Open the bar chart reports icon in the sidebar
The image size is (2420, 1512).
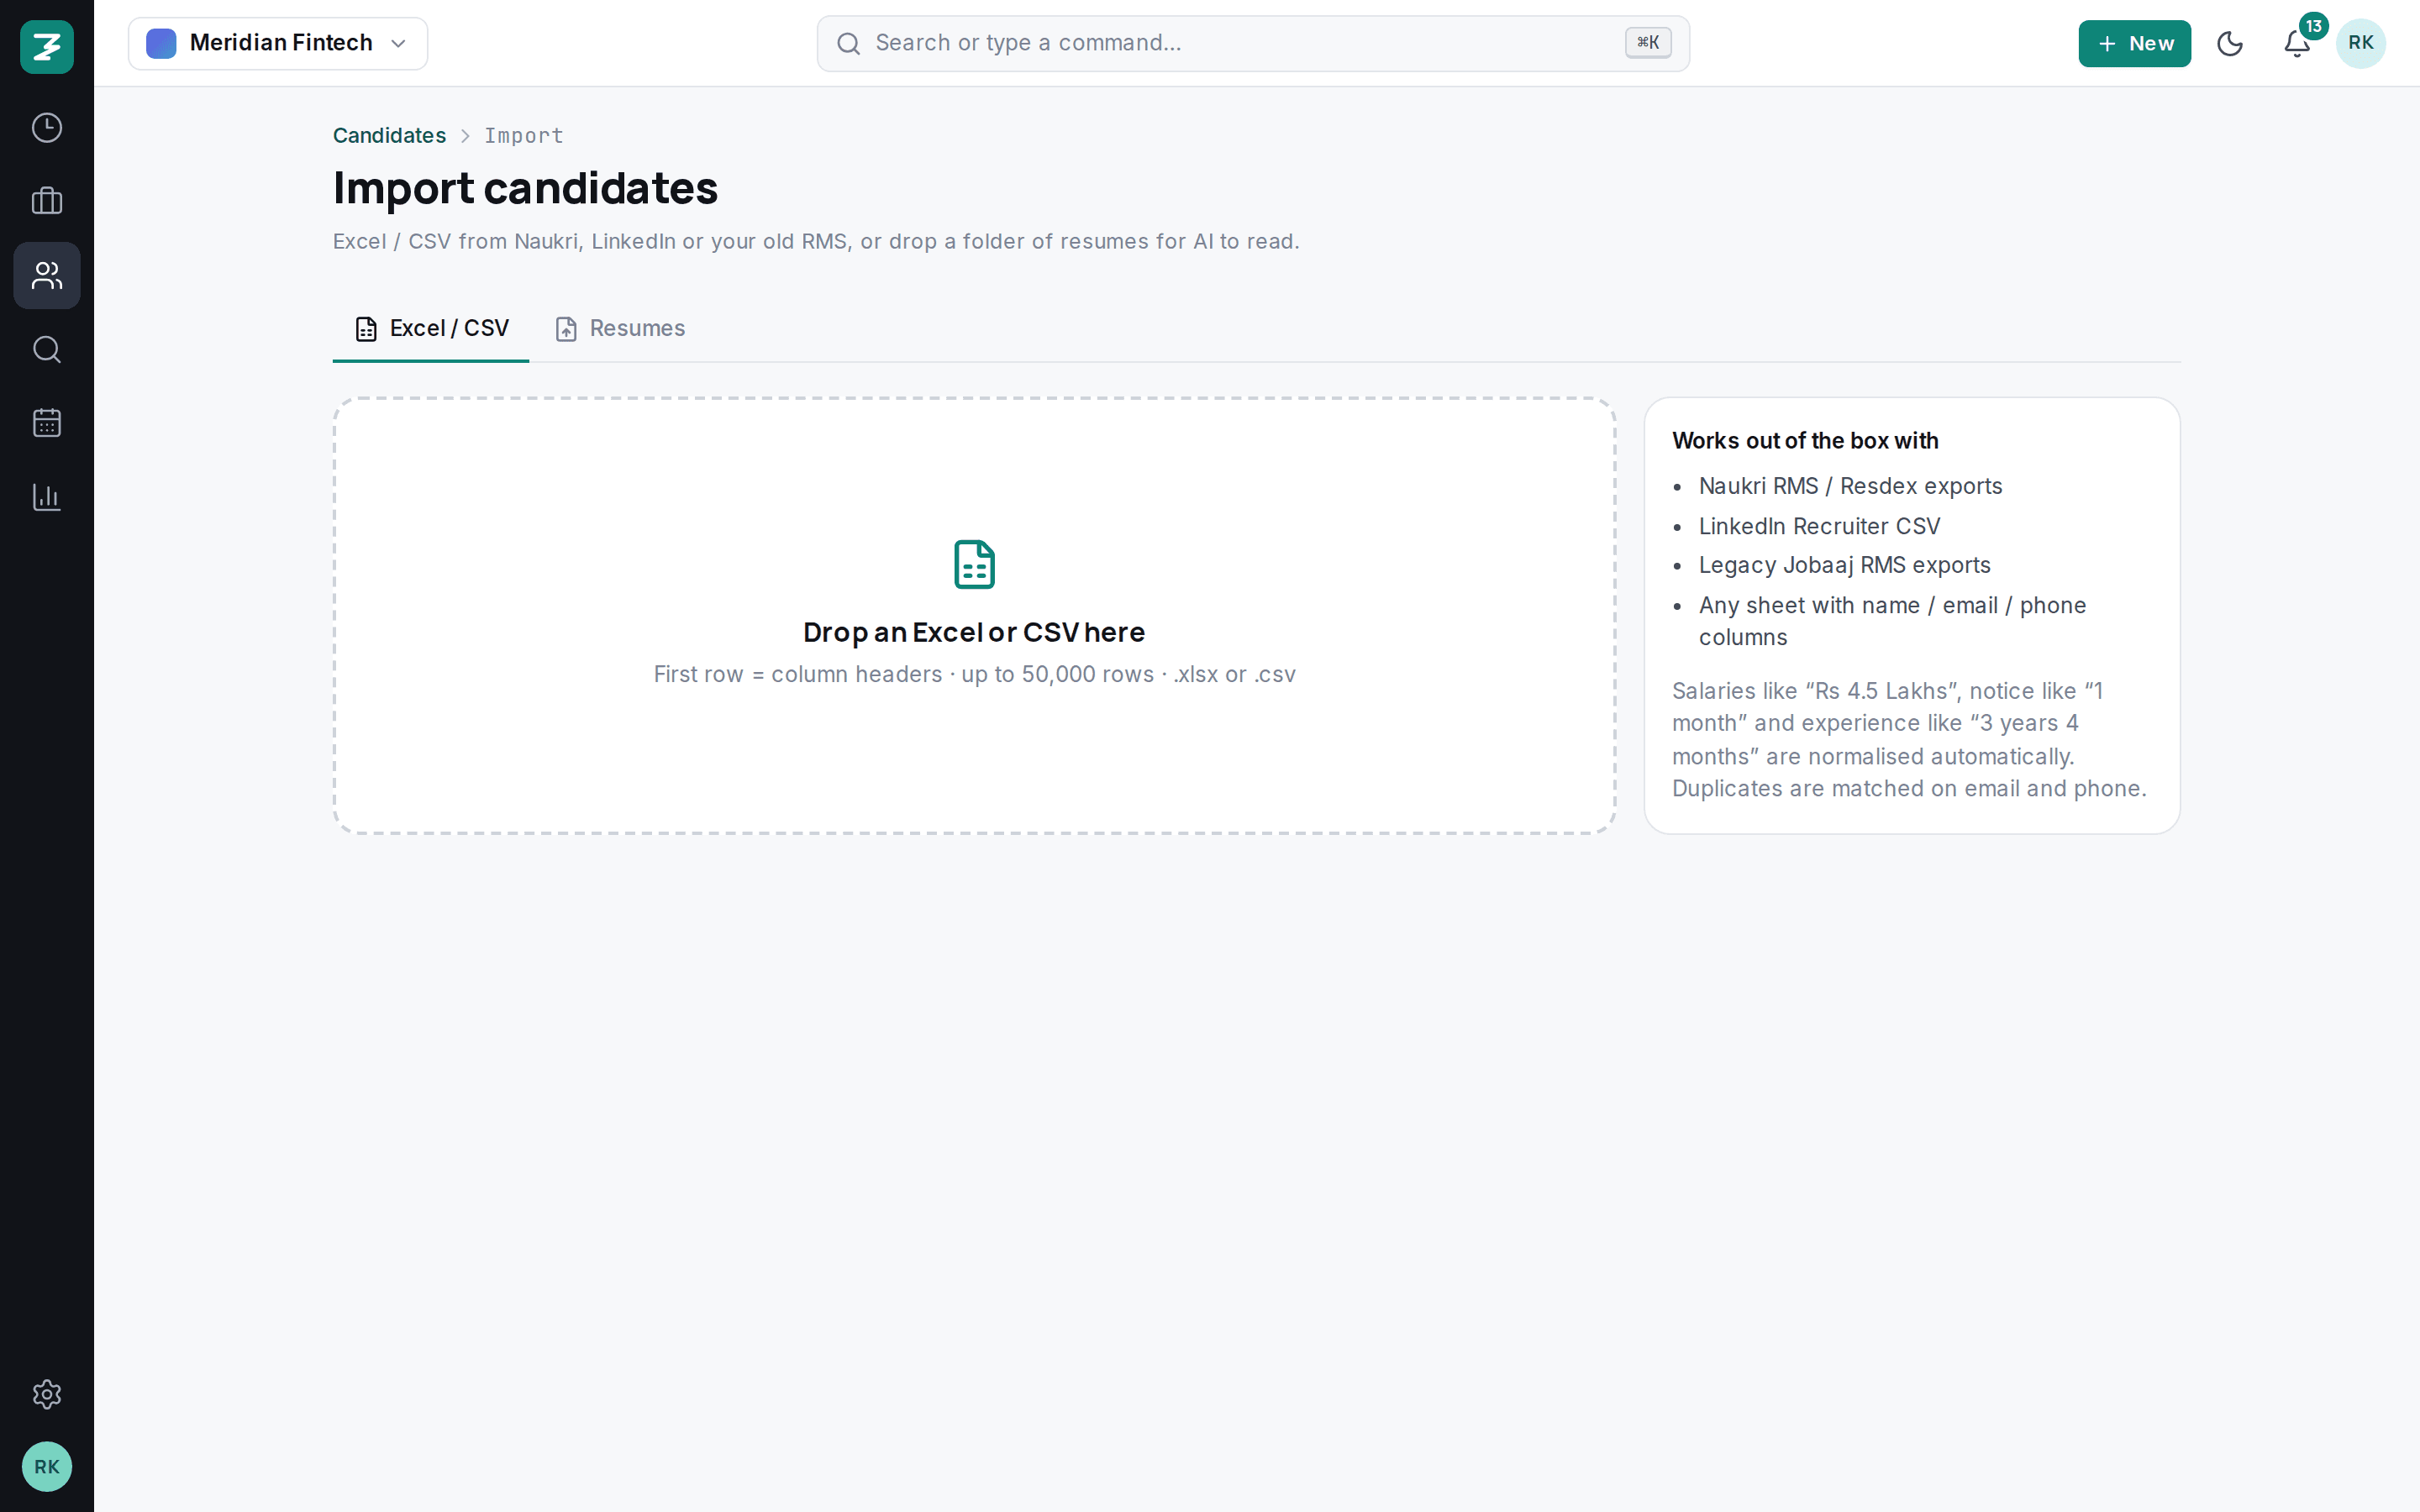(x=47, y=497)
